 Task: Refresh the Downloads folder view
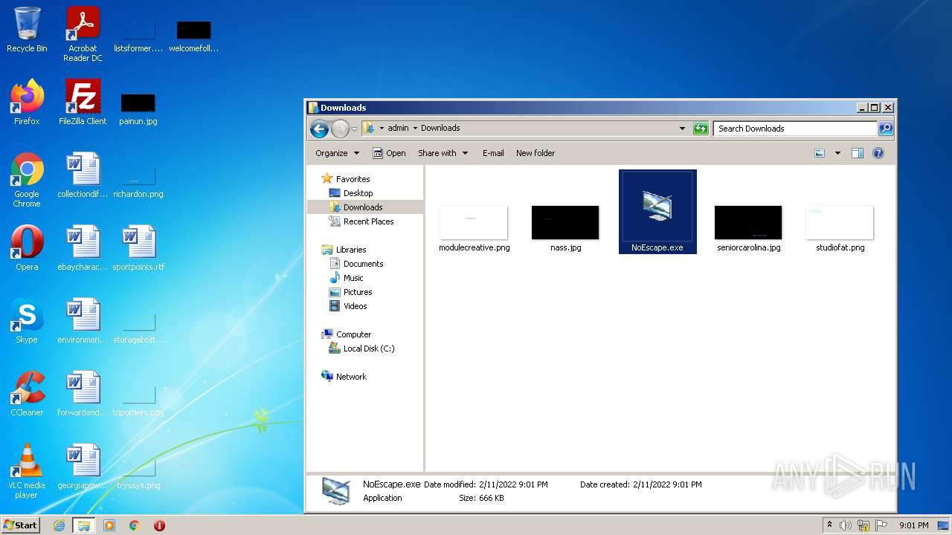pyautogui.click(x=701, y=129)
